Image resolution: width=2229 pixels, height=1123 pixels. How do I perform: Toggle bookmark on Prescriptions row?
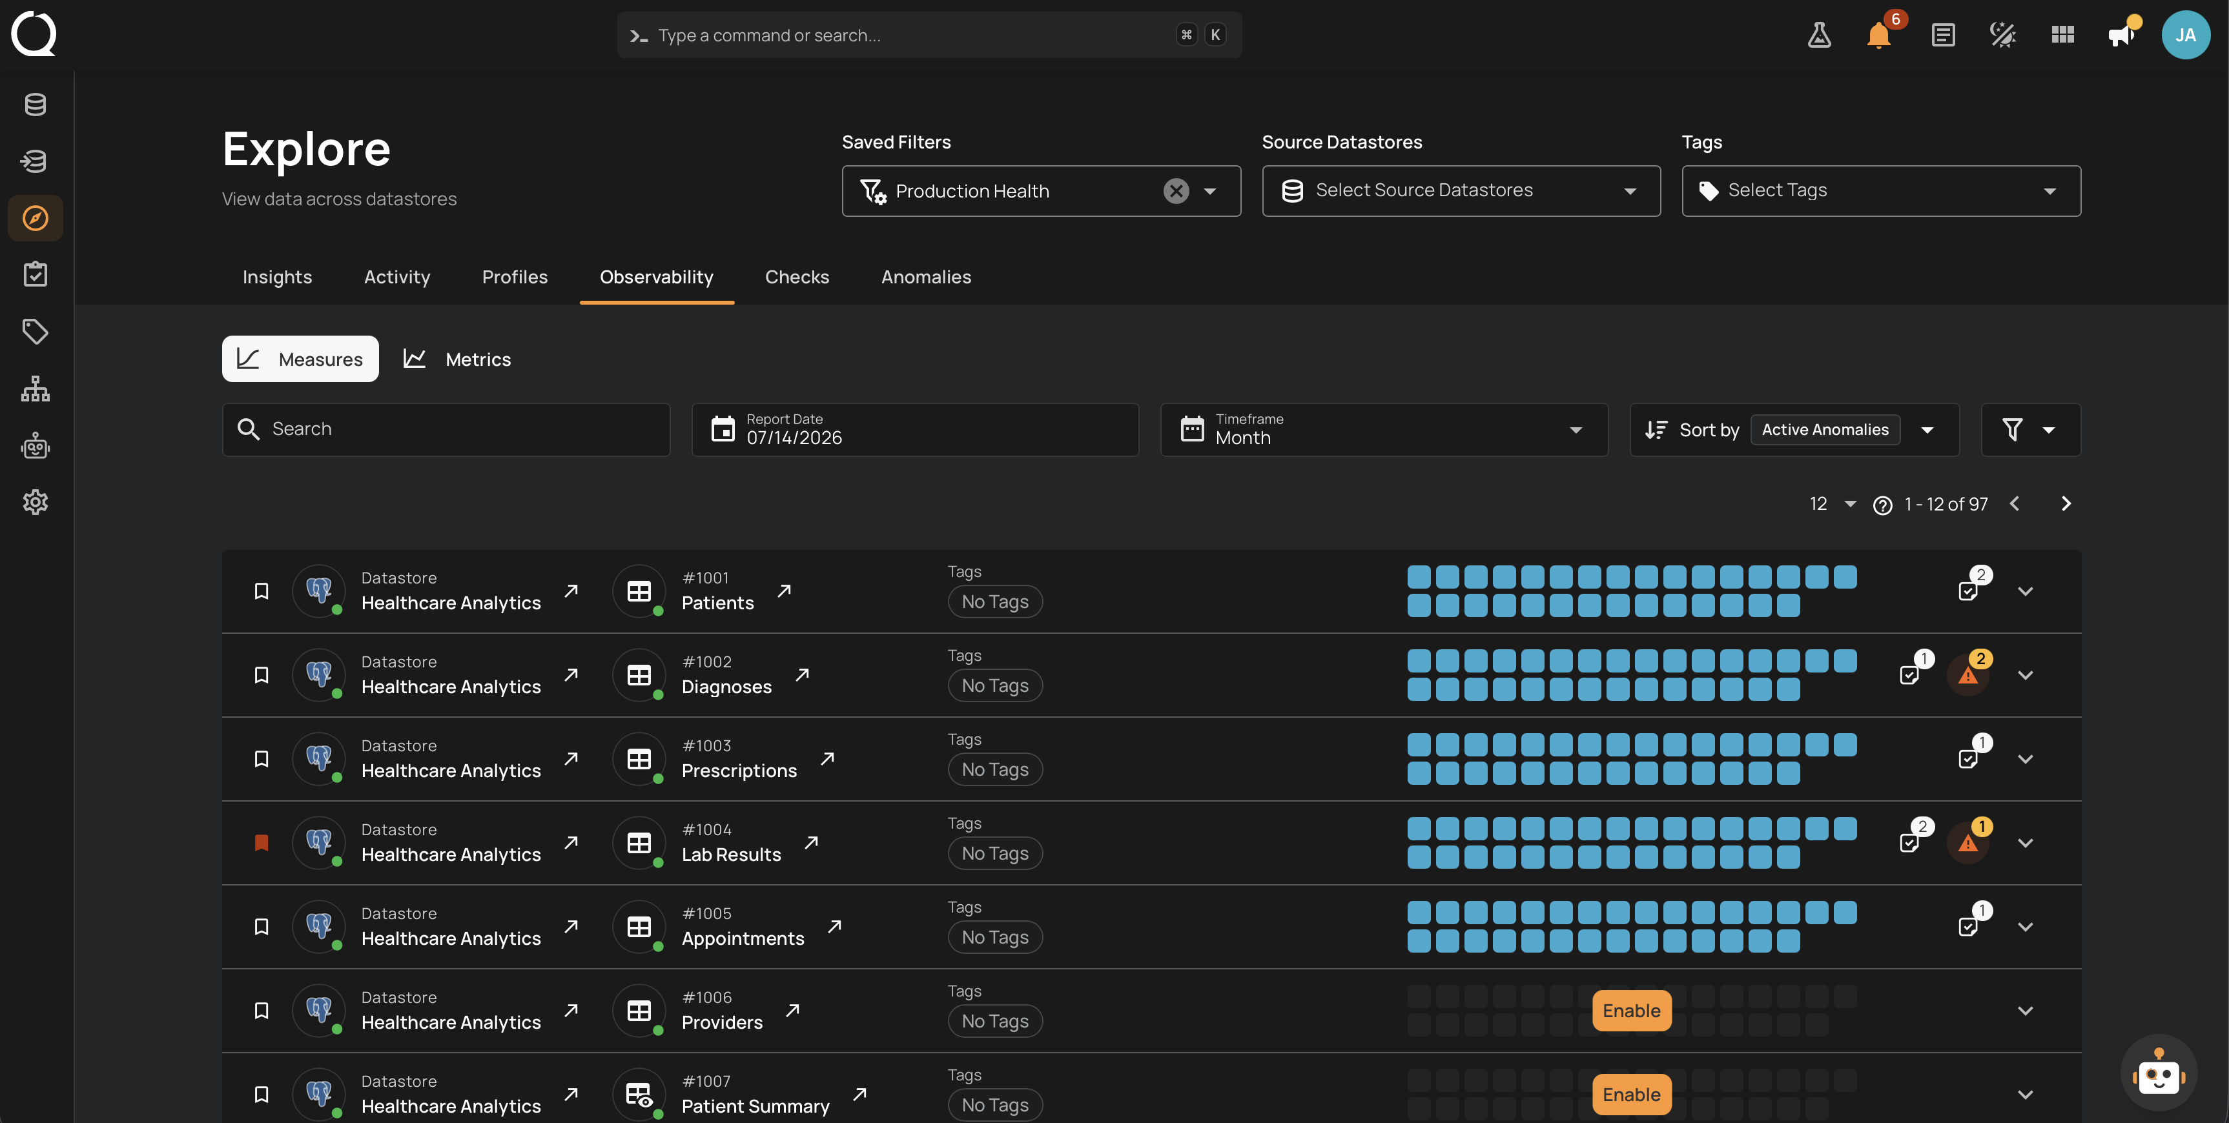(x=260, y=759)
